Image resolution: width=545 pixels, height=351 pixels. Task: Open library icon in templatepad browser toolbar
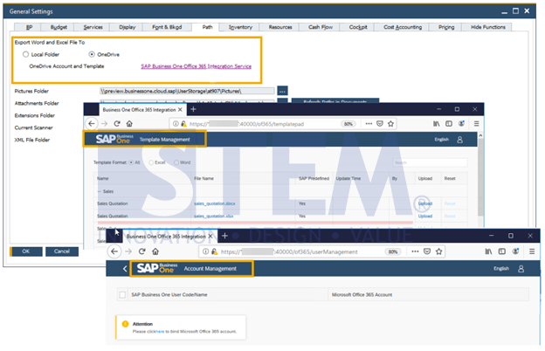[437, 124]
